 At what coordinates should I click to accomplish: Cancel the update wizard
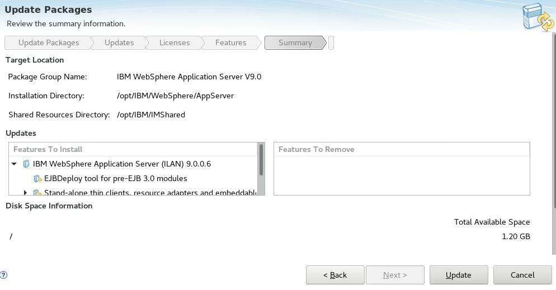click(522, 275)
